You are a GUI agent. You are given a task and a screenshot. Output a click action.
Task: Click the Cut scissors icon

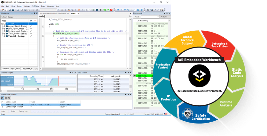click(x=22, y=10)
